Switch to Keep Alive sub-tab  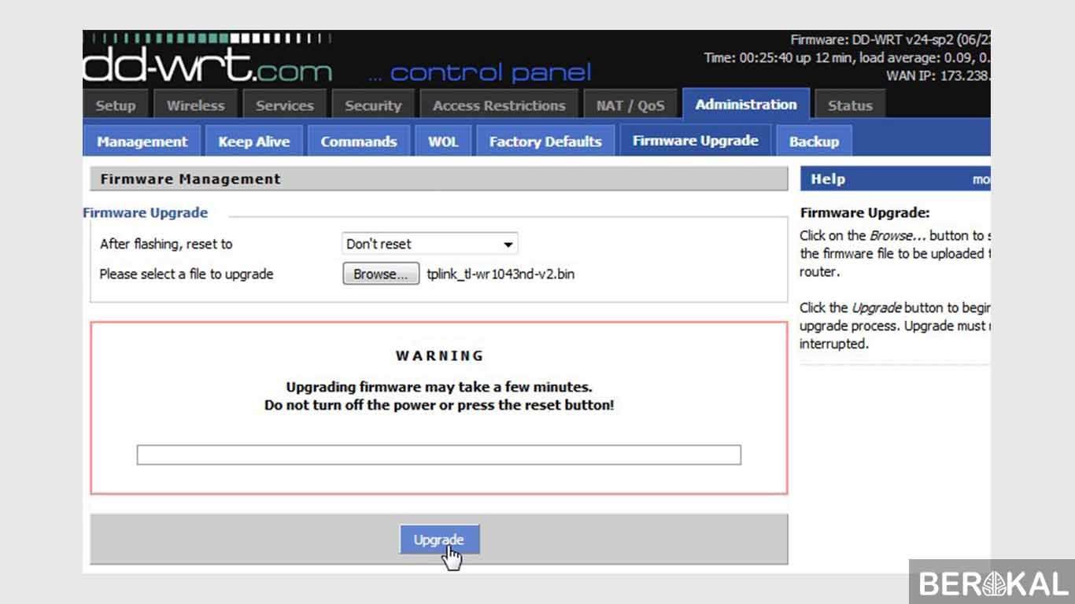click(x=254, y=142)
